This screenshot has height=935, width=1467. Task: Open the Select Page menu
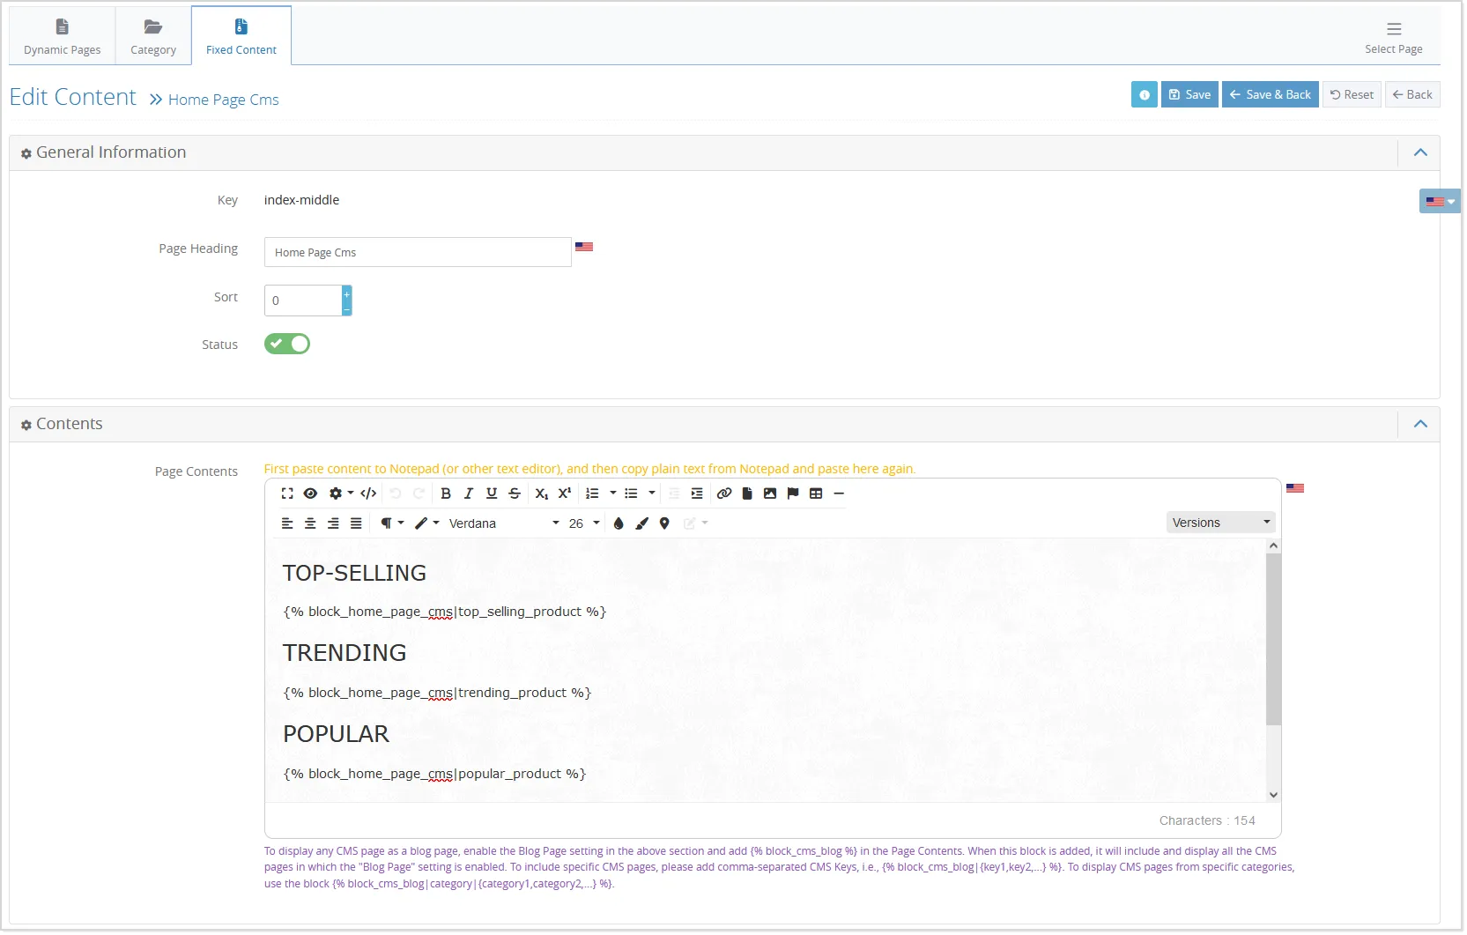pyautogui.click(x=1394, y=37)
